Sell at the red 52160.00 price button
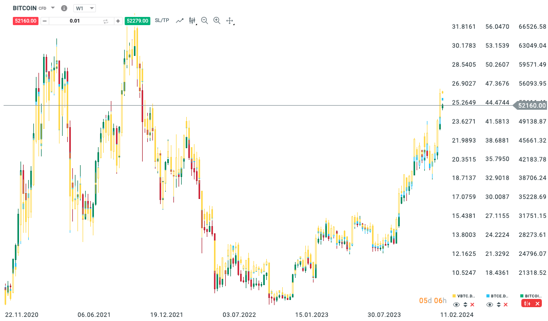 coord(26,21)
